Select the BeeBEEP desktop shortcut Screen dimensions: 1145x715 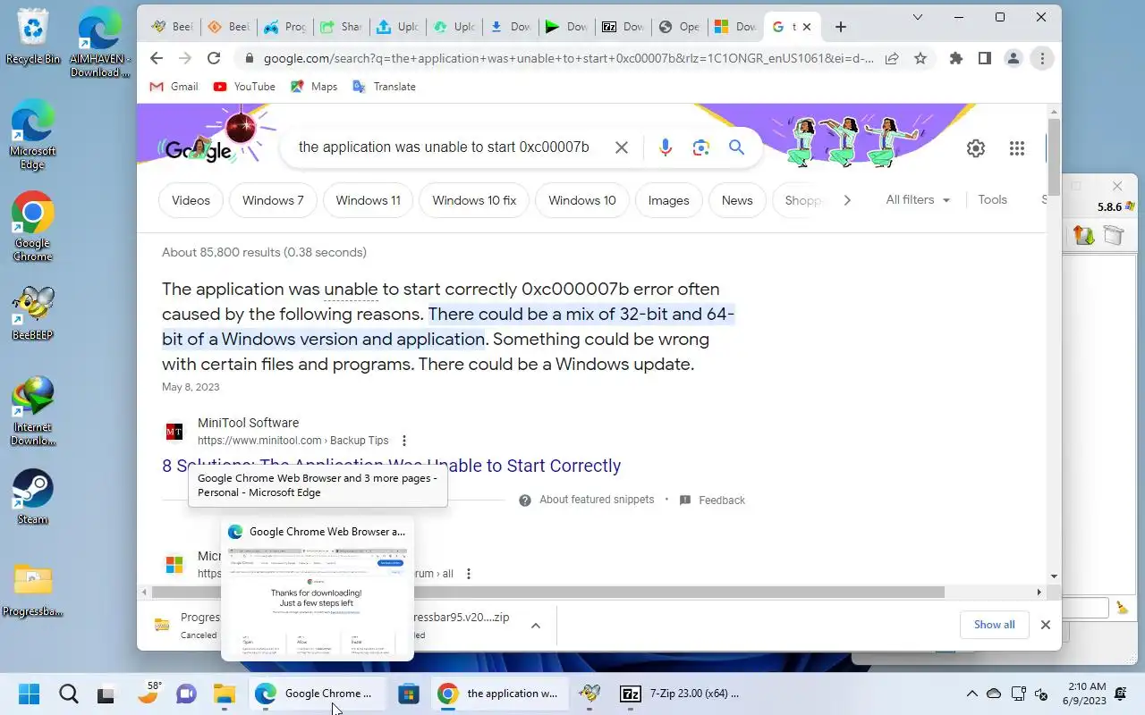[x=33, y=313]
